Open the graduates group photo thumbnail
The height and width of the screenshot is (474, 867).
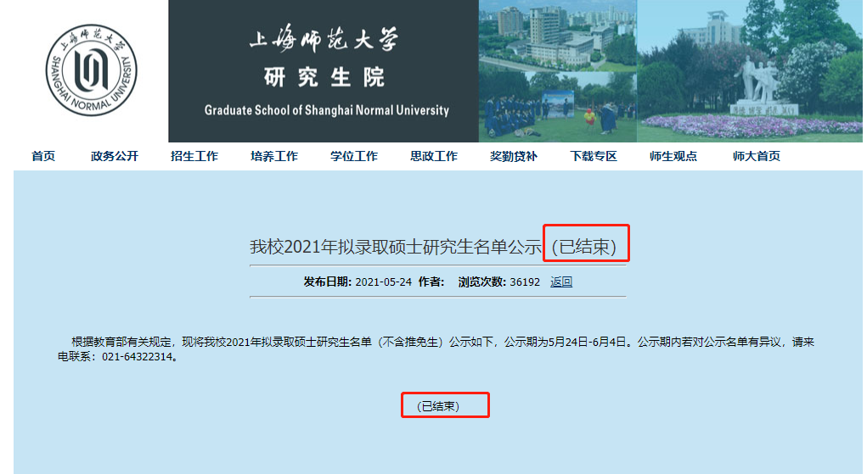[x=557, y=107]
